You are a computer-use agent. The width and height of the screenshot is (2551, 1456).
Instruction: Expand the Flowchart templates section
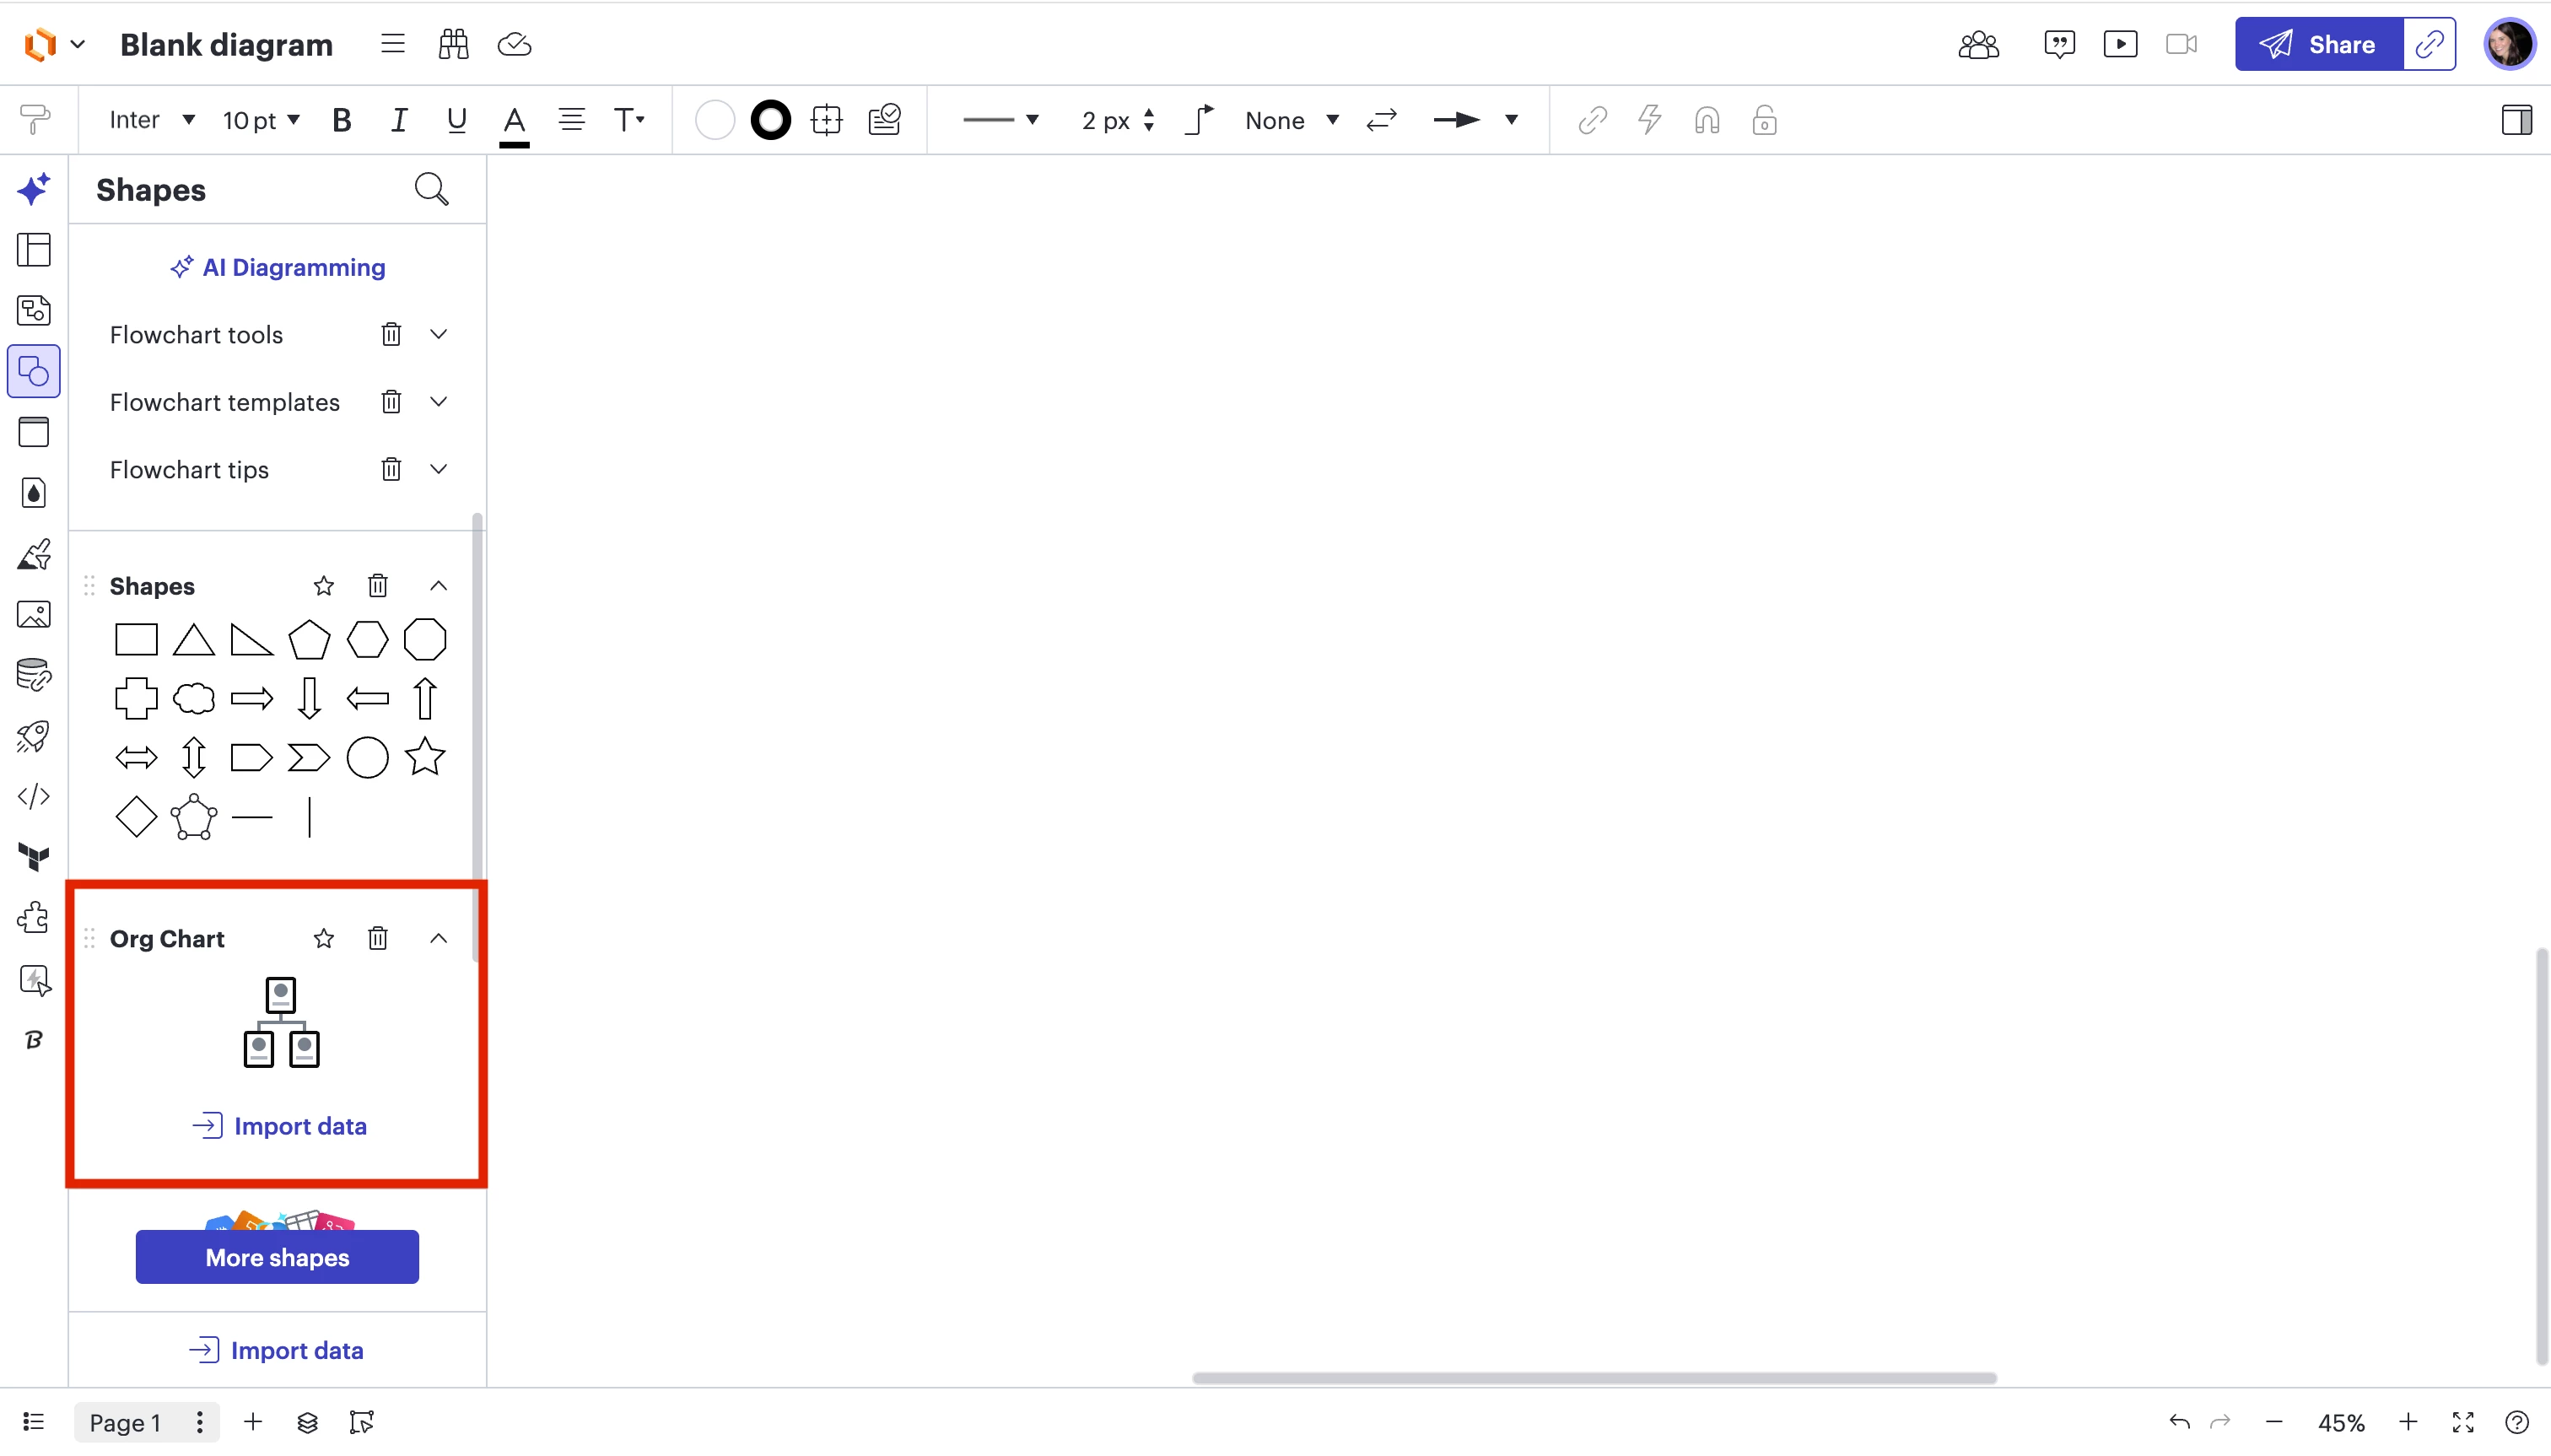[x=438, y=402]
